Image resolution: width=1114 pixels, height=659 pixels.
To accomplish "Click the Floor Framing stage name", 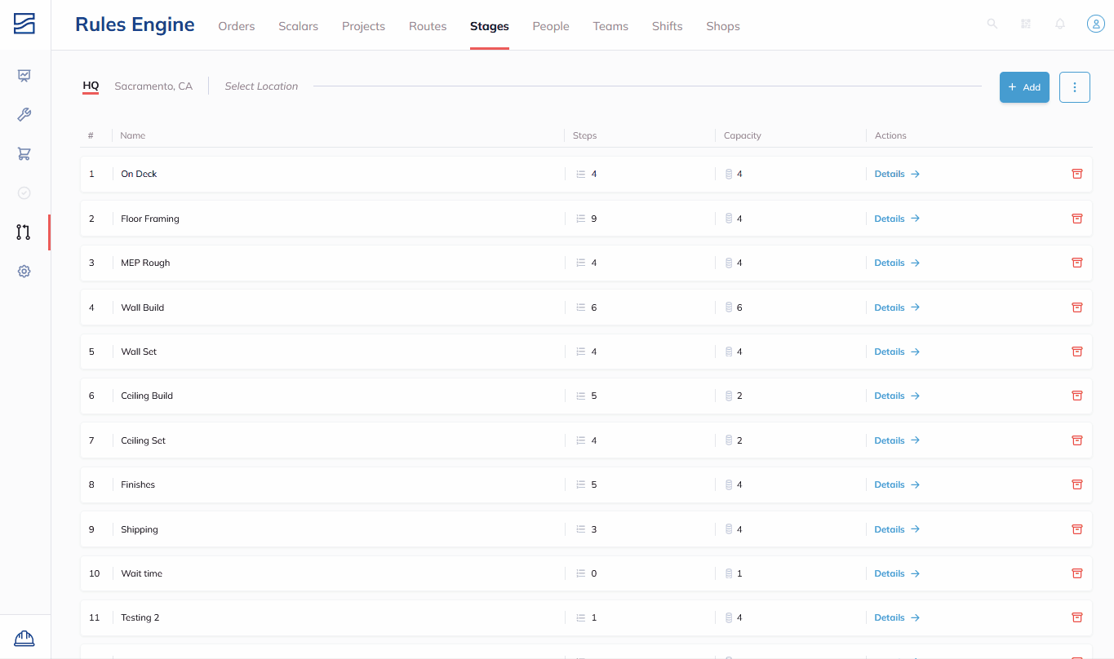I will pyautogui.click(x=150, y=219).
